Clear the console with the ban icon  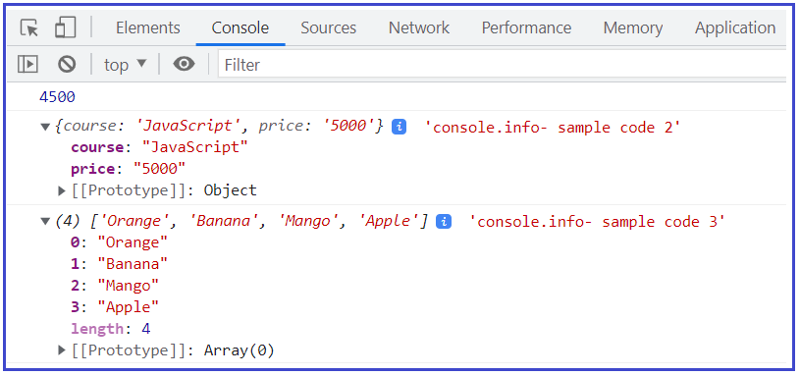67,64
